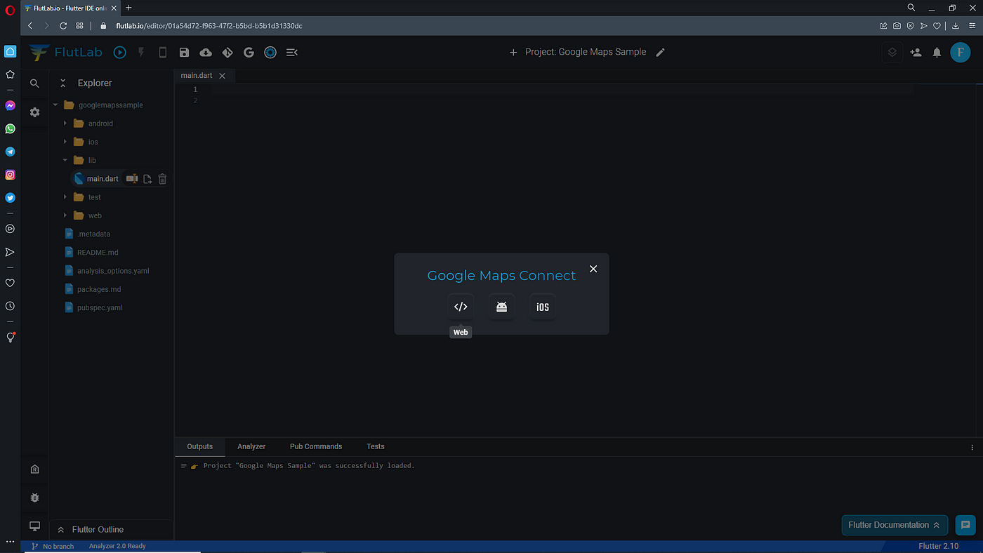The width and height of the screenshot is (983, 553).
Task: Click the No branch status bar item
Action: [53, 546]
